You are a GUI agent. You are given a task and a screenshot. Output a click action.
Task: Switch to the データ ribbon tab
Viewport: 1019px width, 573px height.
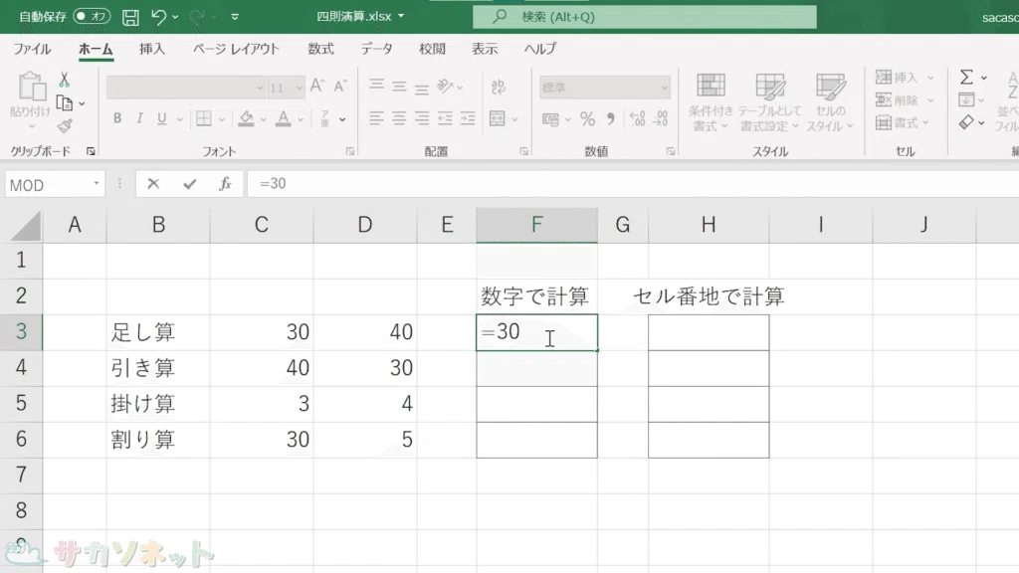point(377,49)
